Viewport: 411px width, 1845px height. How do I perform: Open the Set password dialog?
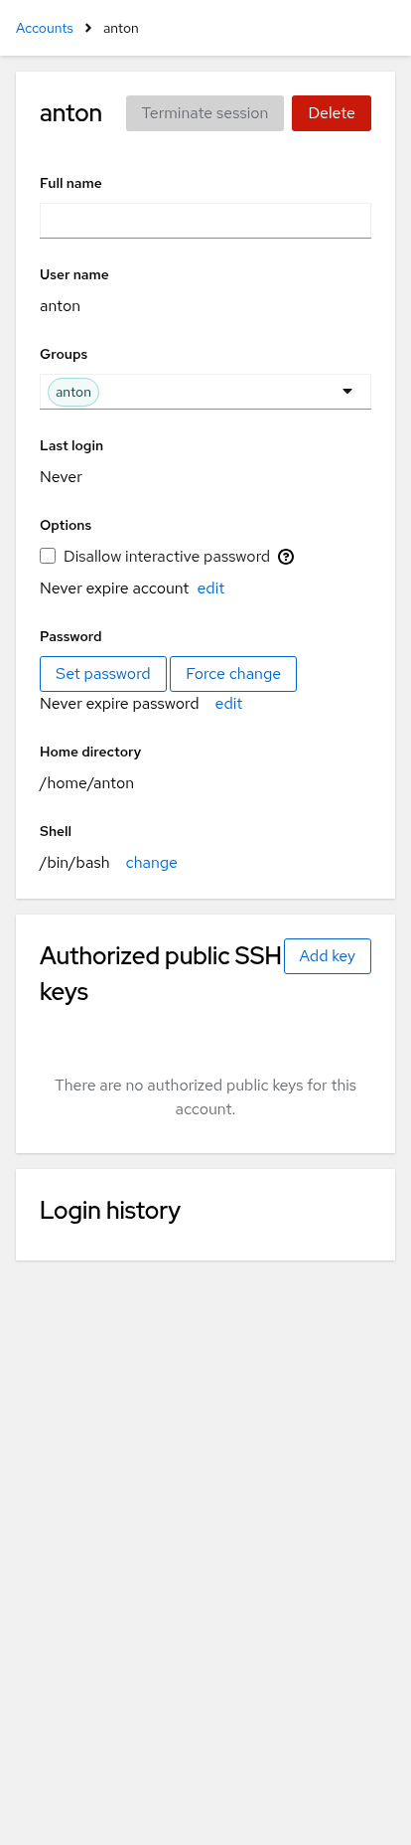click(103, 674)
